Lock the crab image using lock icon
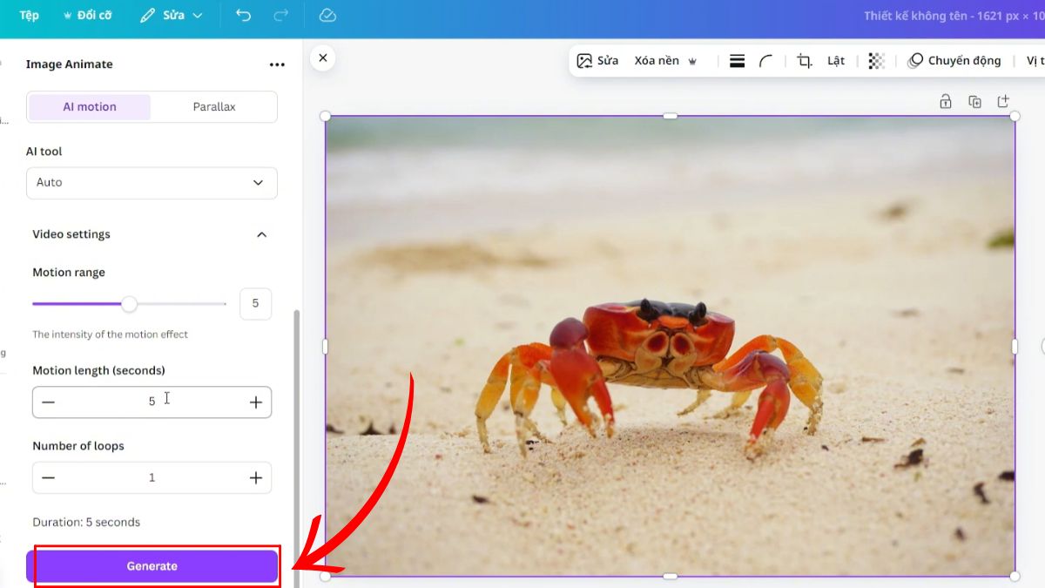Viewport: 1045px width, 588px height. point(945,101)
